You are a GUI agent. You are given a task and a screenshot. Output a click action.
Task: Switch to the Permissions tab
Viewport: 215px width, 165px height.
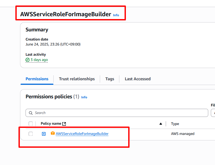coord(37,79)
